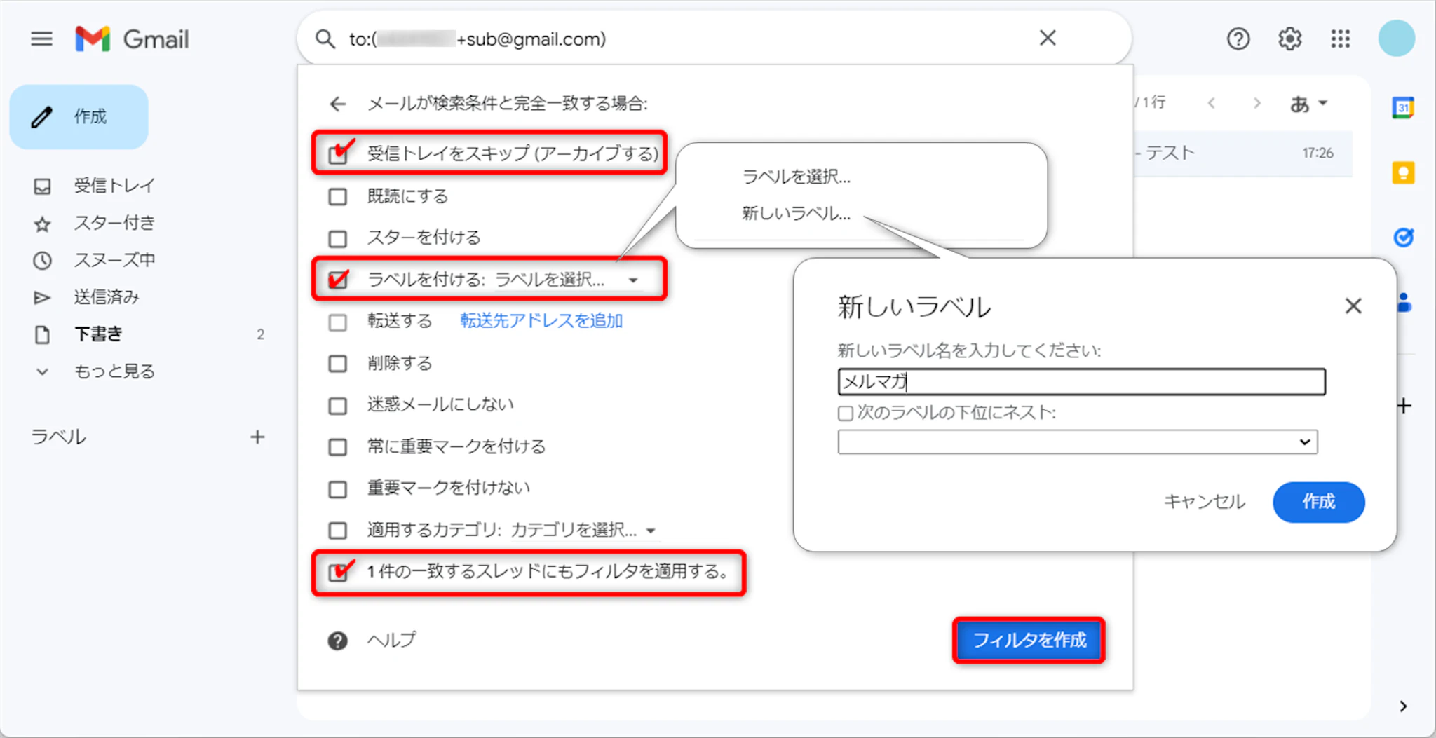Open the Google apps grid

click(x=1340, y=39)
